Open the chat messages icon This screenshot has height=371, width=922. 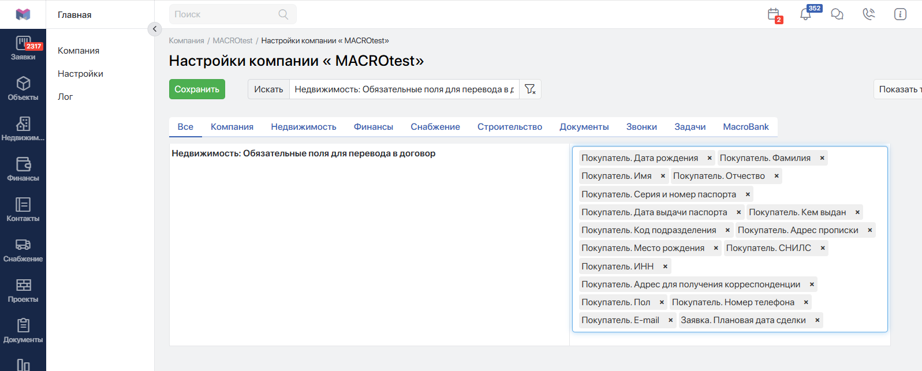[837, 14]
